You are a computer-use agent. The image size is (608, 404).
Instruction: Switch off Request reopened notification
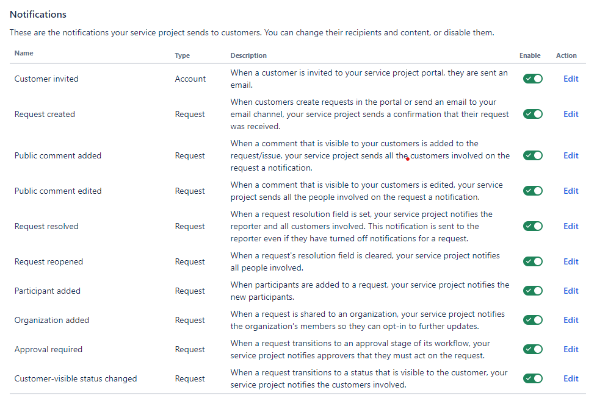pos(532,261)
